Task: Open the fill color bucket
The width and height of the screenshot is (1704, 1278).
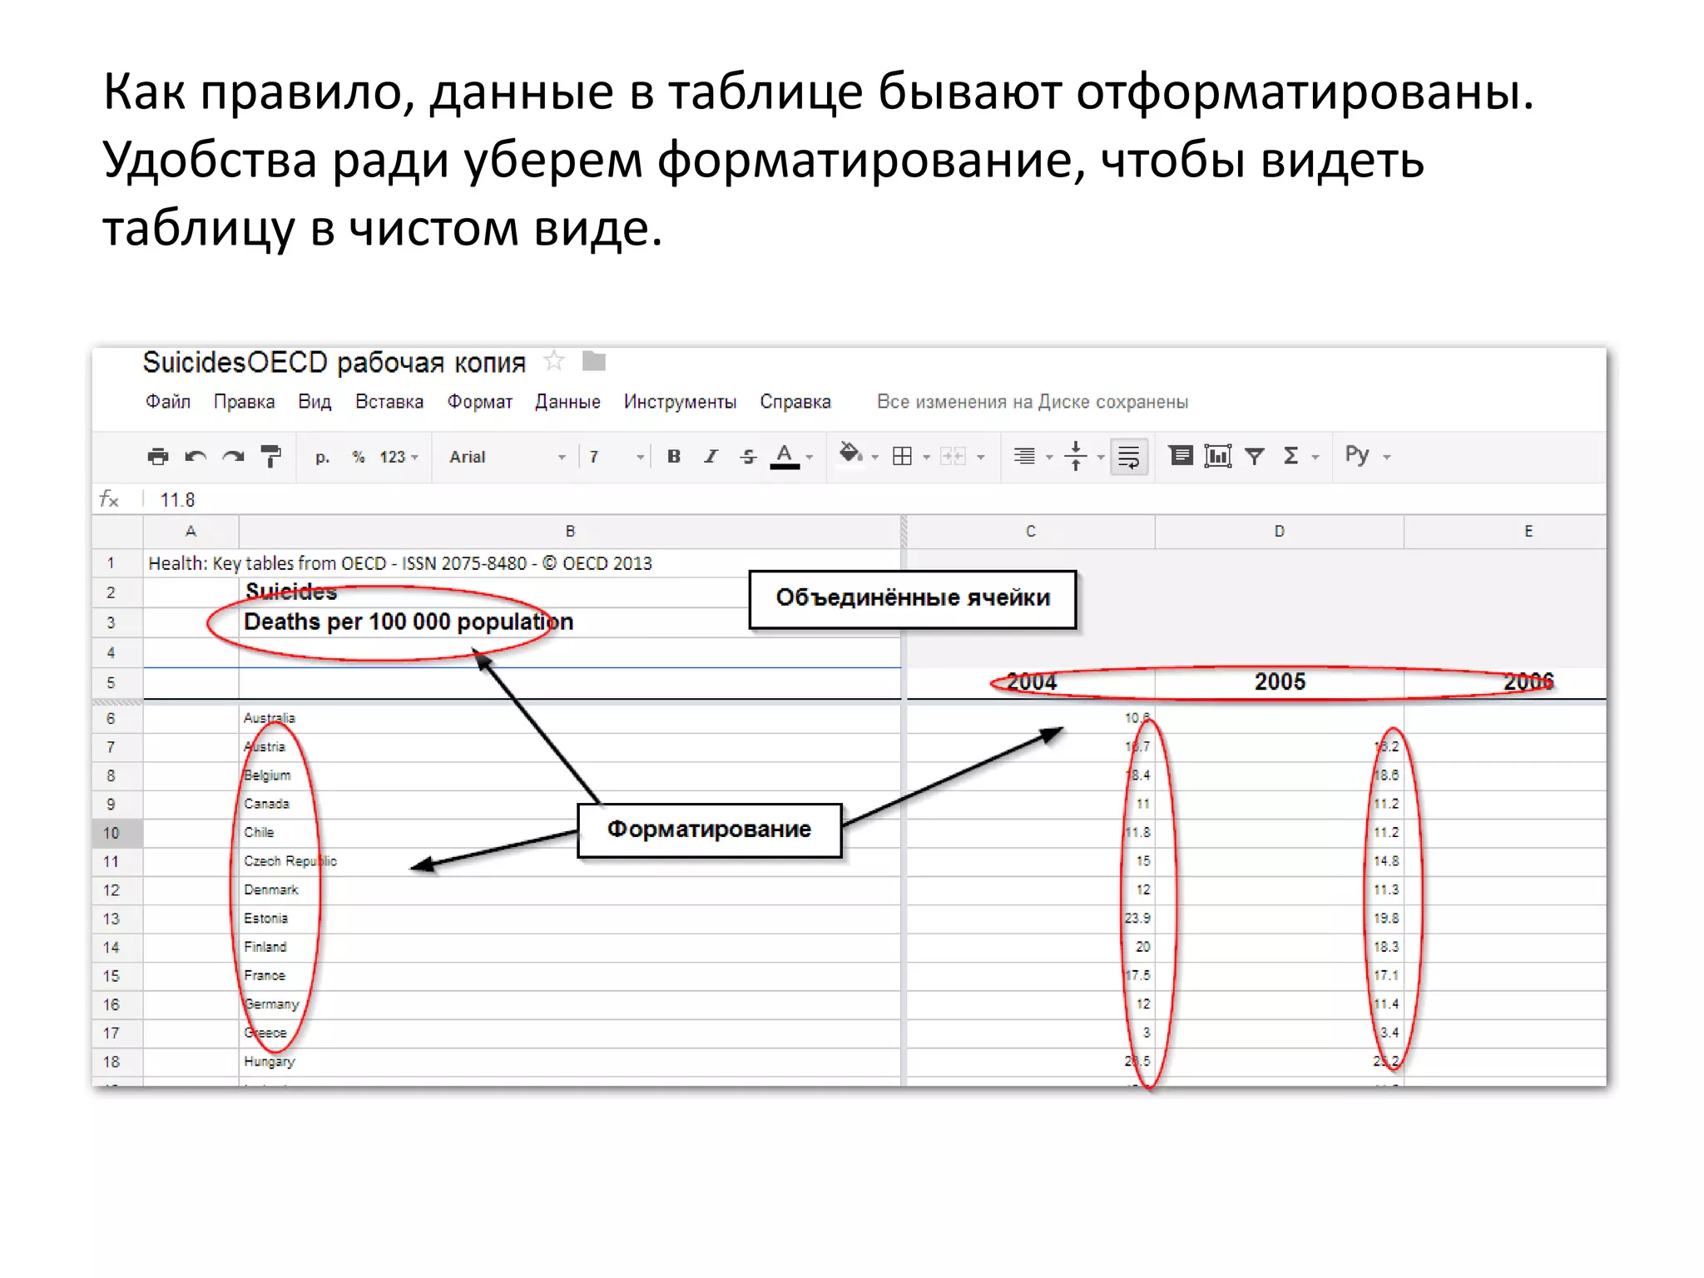Action: coord(850,454)
